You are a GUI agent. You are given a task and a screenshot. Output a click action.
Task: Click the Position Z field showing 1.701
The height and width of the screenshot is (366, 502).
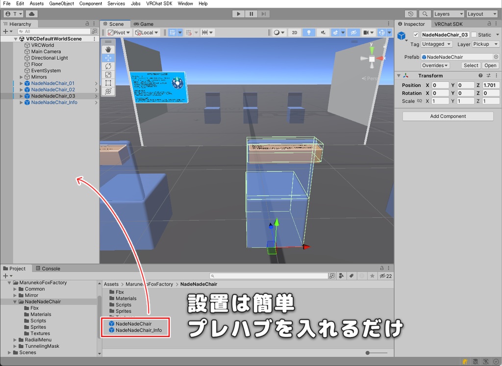(x=491, y=85)
